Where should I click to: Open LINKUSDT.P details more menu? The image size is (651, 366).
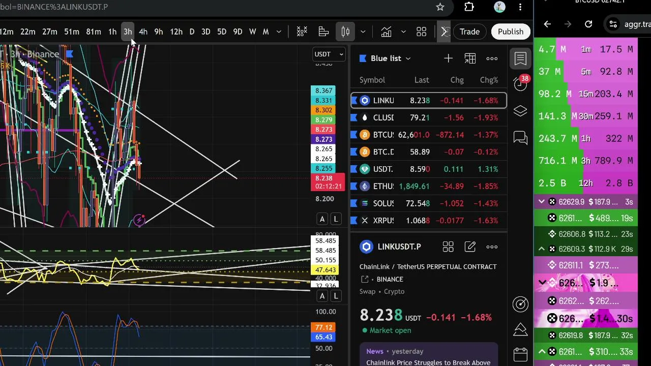pos(492,247)
